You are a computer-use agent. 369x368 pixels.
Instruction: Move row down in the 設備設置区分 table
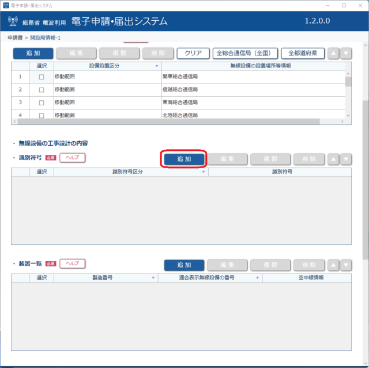pos(346,54)
